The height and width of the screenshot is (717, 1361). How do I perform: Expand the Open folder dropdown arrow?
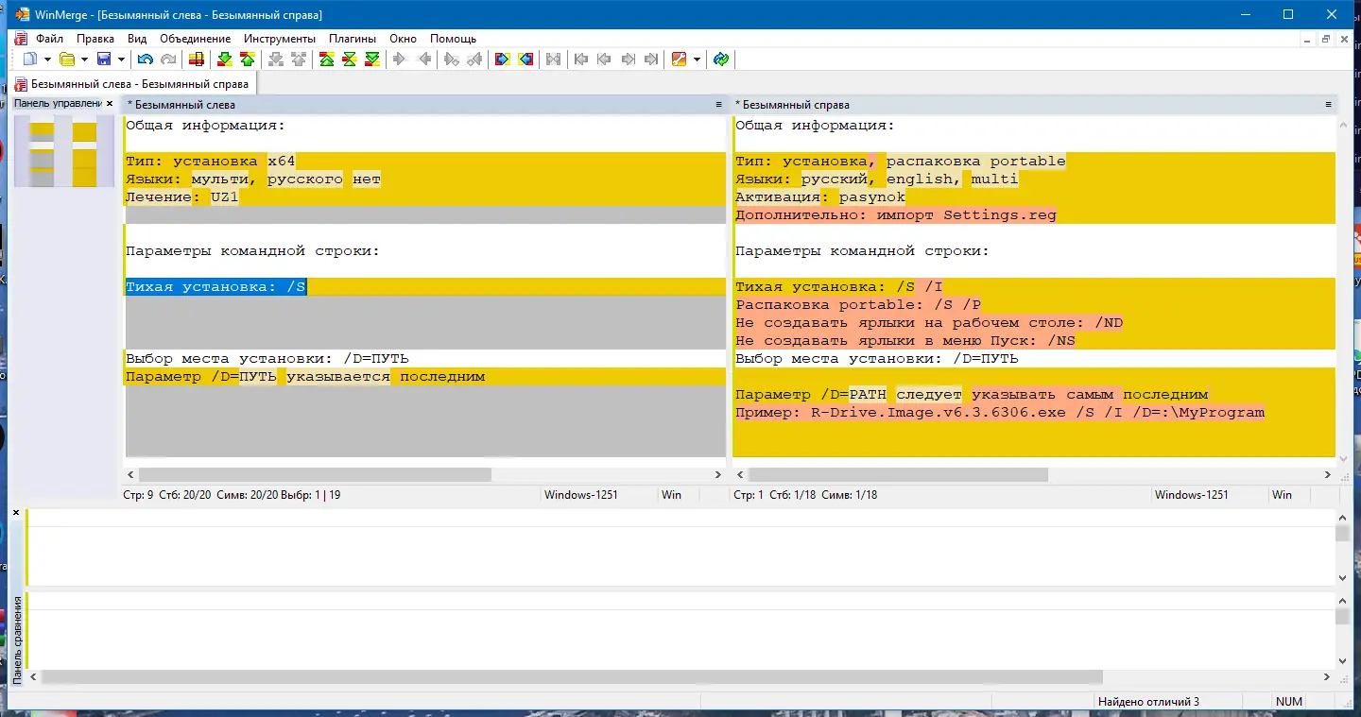pos(84,60)
